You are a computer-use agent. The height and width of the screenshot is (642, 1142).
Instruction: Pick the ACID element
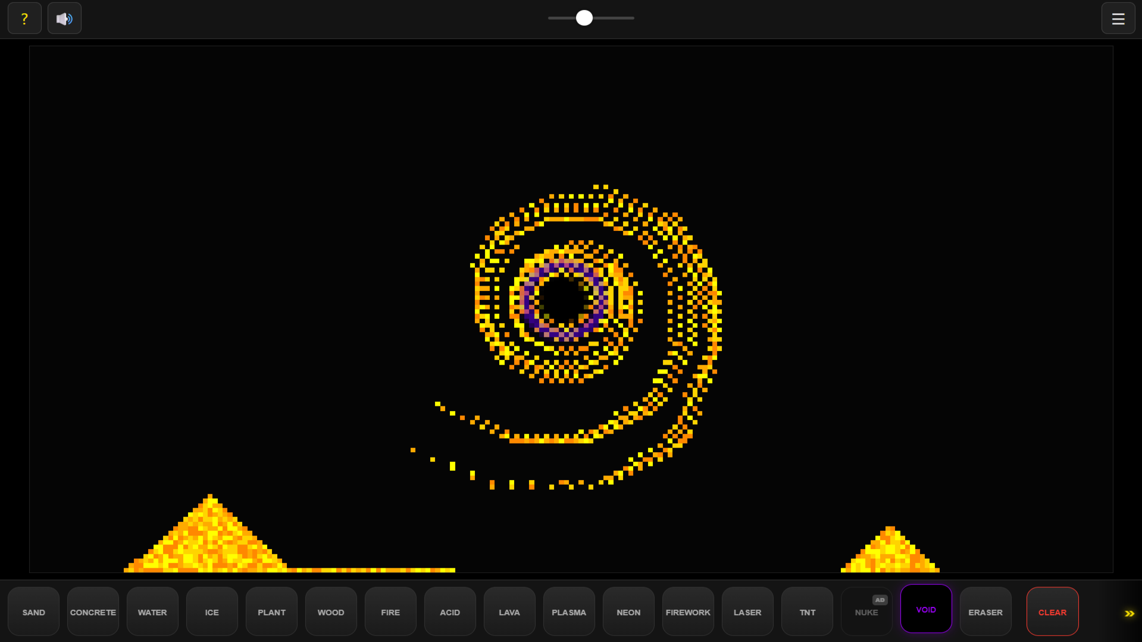[449, 612]
